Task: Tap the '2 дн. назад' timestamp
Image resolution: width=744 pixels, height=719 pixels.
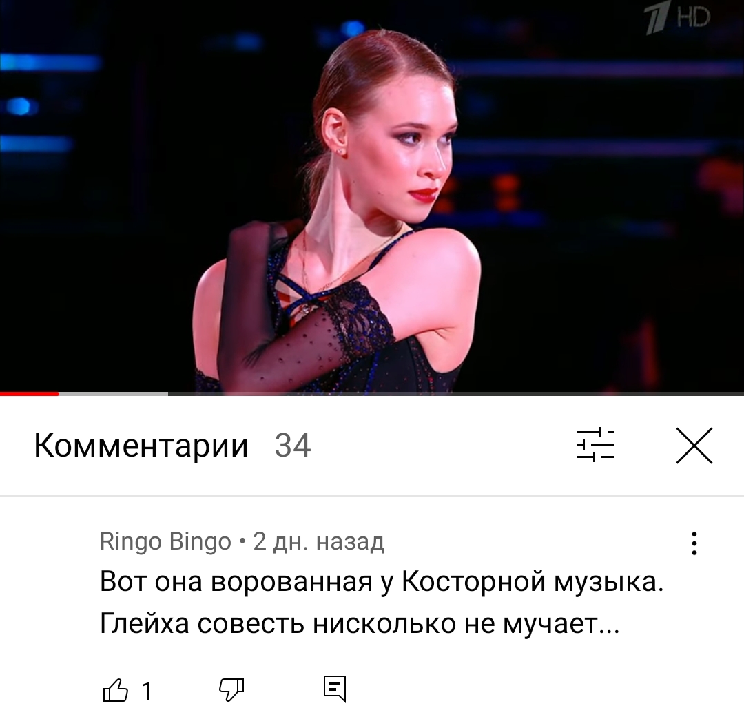Action: point(319,541)
